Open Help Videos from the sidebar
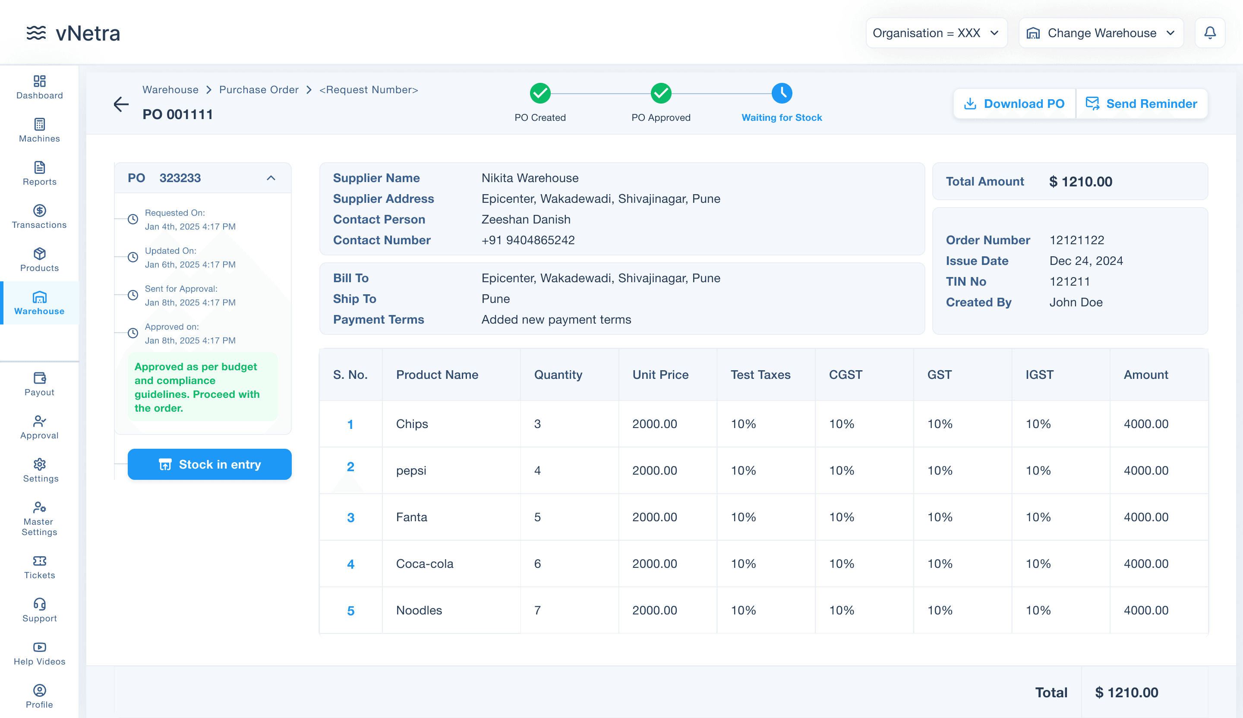Screen dimensions: 1243x718 click(x=39, y=648)
